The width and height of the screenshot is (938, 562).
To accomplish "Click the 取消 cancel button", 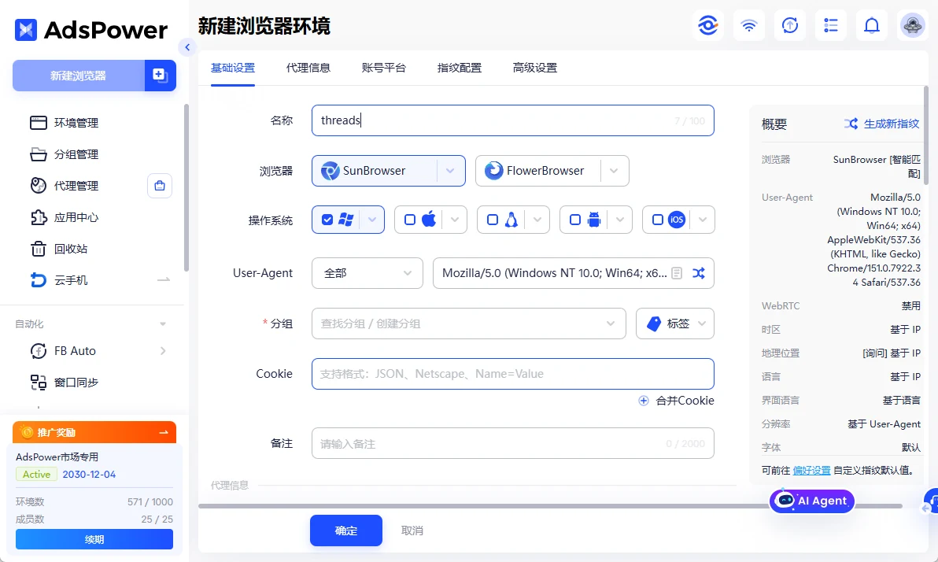I will tap(412, 531).
